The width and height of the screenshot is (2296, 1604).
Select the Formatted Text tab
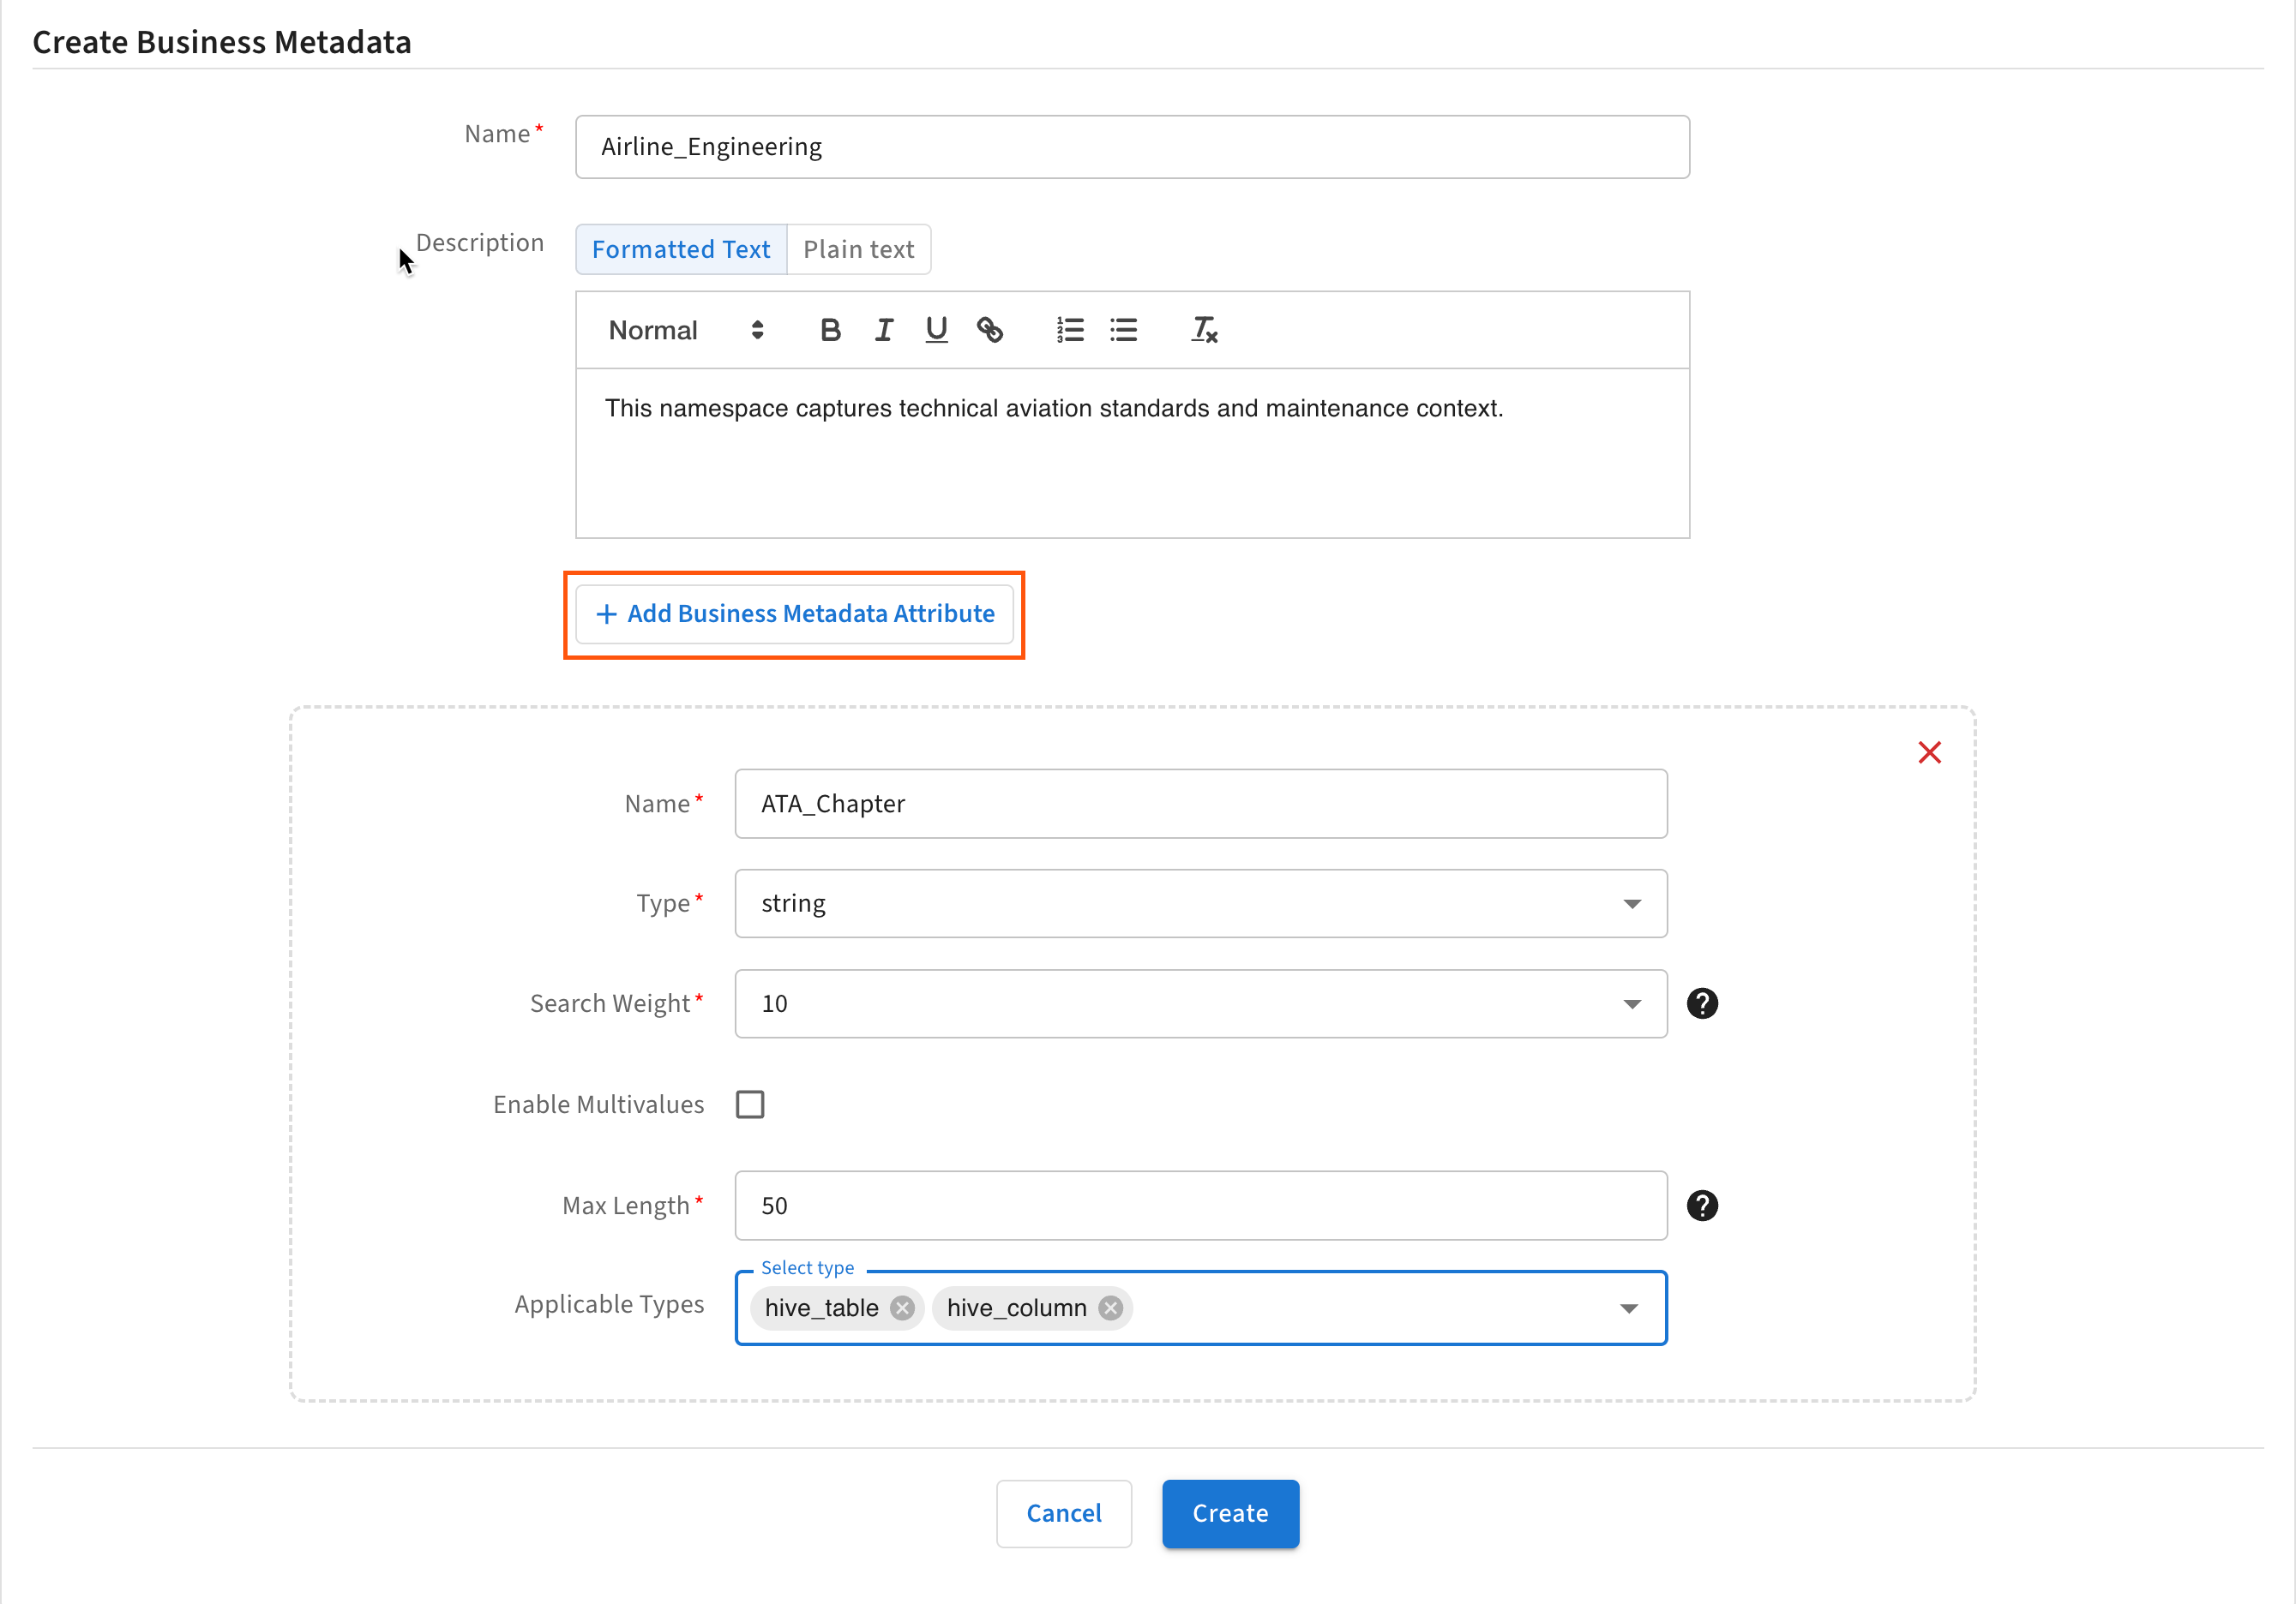coord(681,248)
